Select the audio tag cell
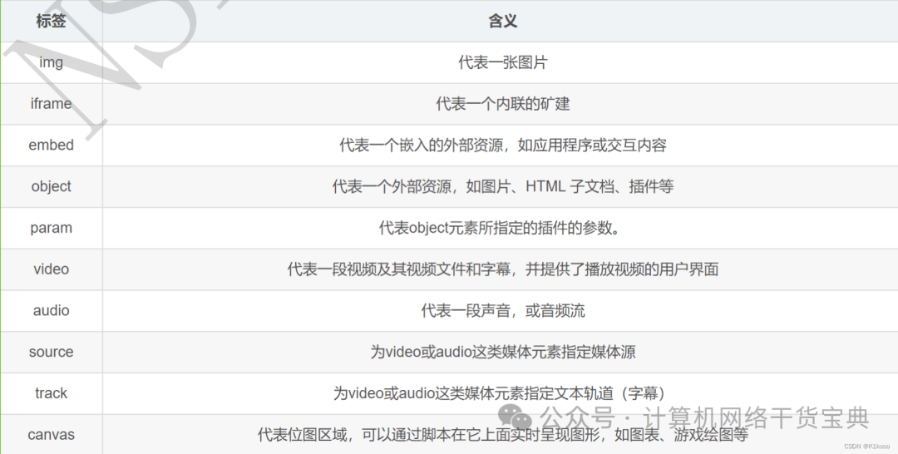This screenshot has width=898, height=454. coord(51,310)
